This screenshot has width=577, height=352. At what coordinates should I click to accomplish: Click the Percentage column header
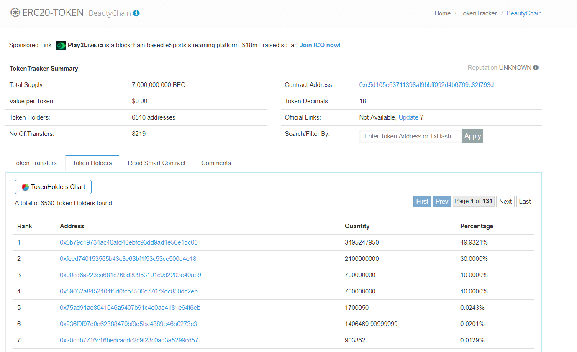click(x=477, y=226)
